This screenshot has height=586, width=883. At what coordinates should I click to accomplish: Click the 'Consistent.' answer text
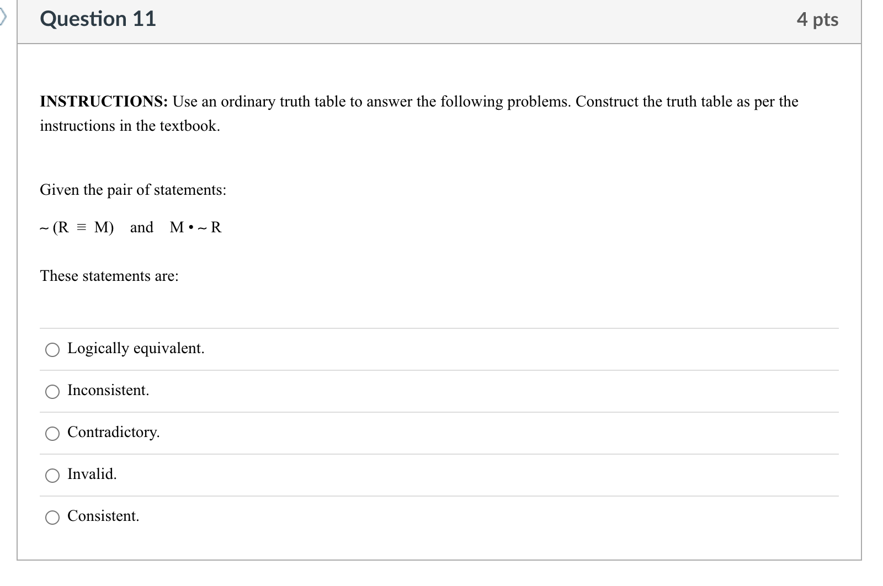103,516
